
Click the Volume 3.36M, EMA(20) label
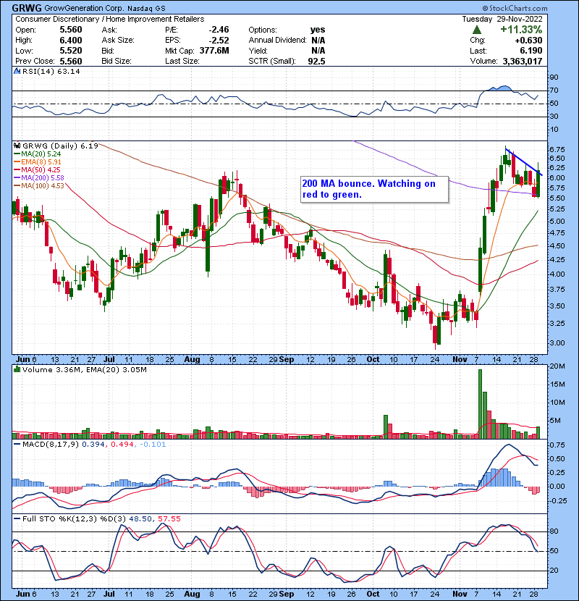tap(84, 369)
